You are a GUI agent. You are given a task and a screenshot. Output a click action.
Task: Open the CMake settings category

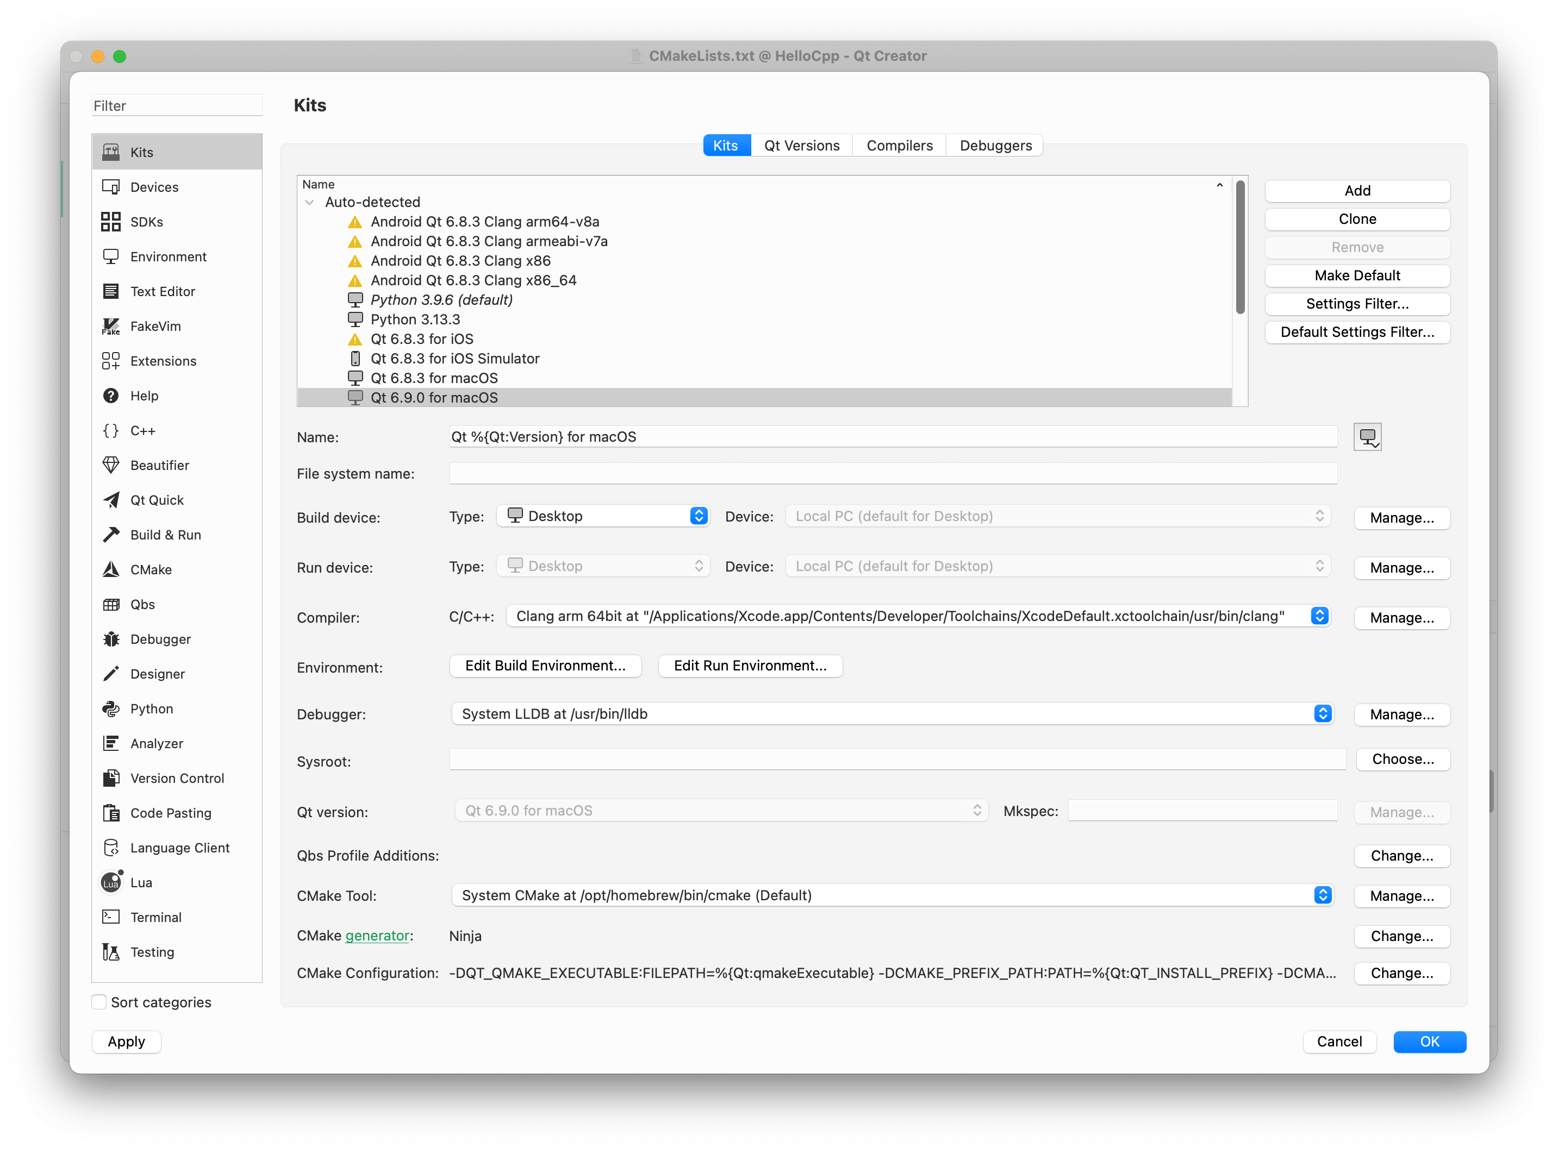[177, 569]
